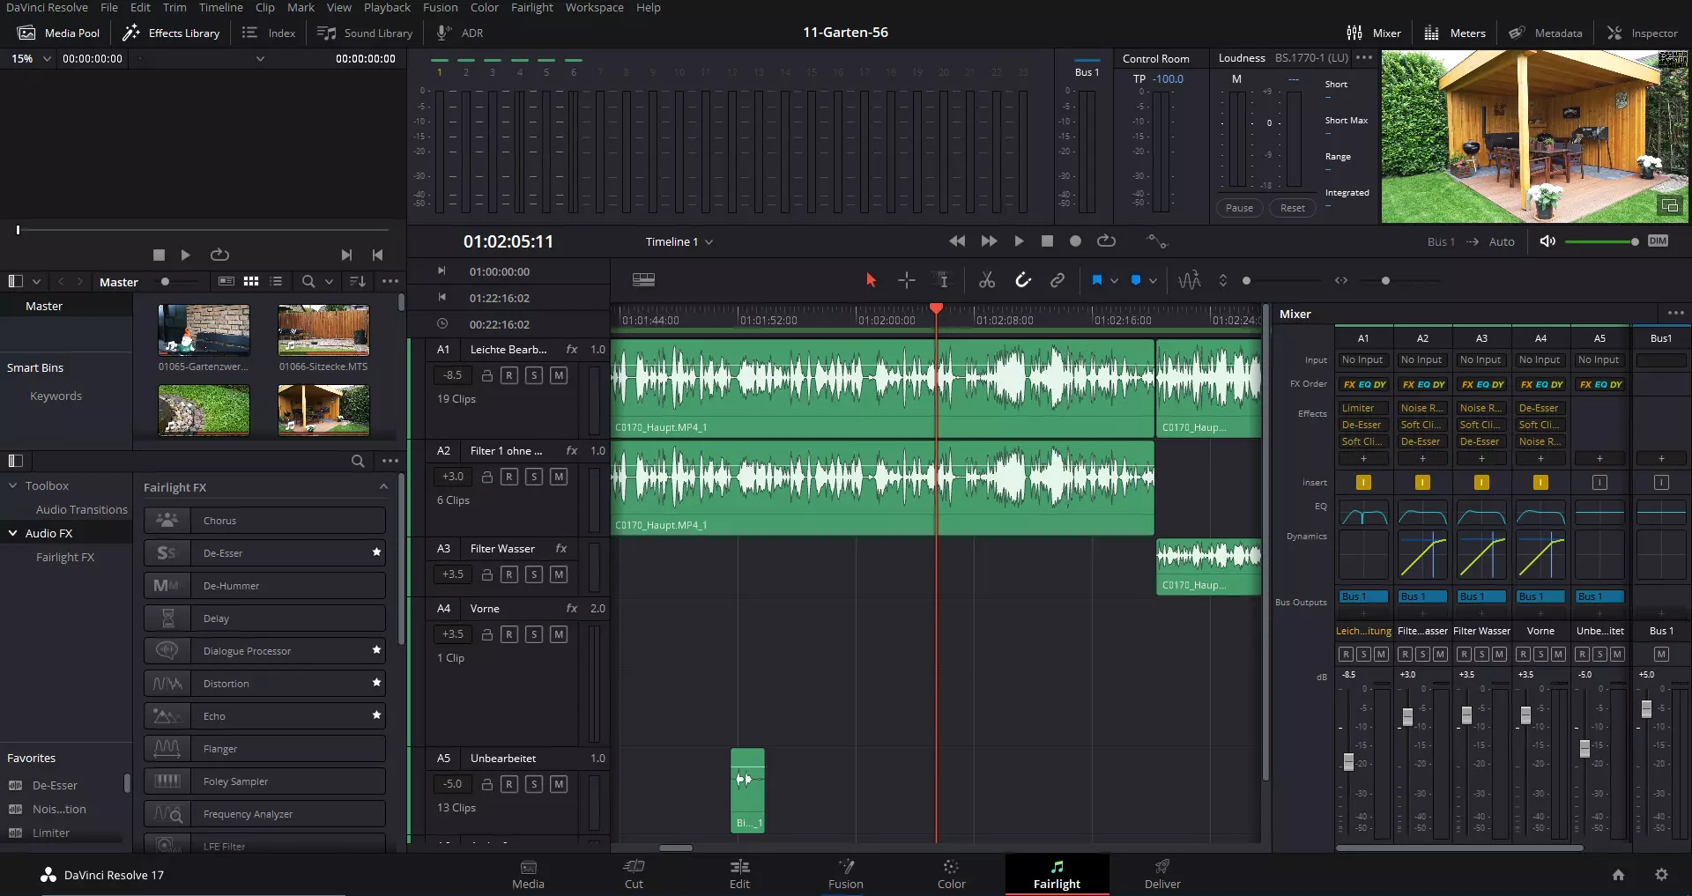Open the Meters panel

(x=1455, y=33)
